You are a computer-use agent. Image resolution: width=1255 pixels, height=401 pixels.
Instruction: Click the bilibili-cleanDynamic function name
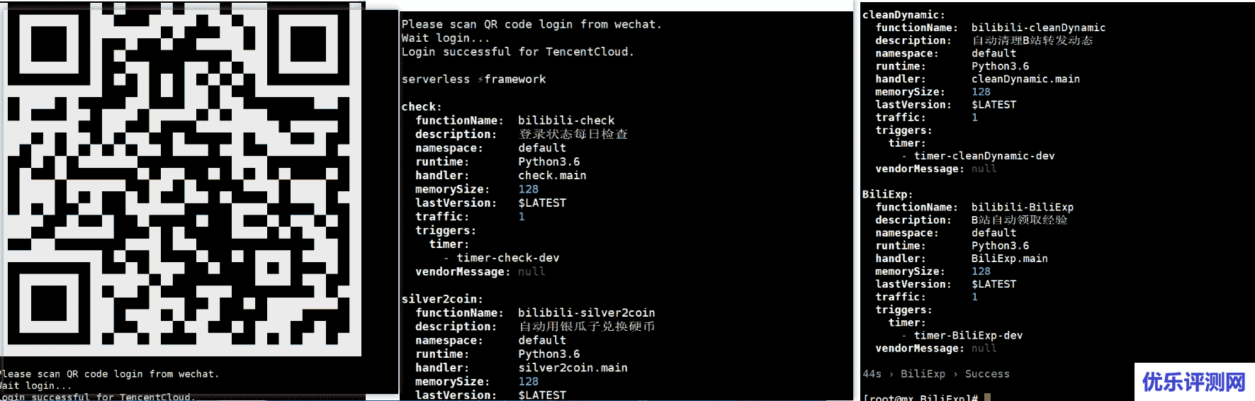click(1038, 28)
